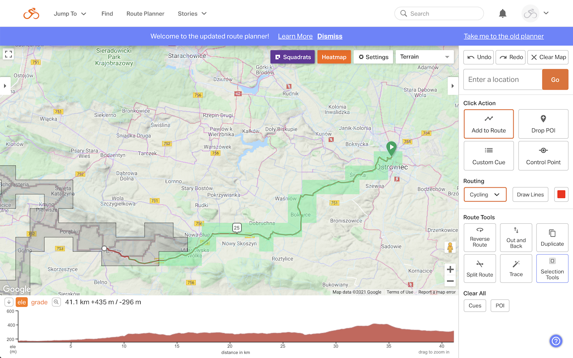The width and height of the screenshot is (573, 358).
Task: Collapse the right panel arrow on map
Action: coord(453,85)
